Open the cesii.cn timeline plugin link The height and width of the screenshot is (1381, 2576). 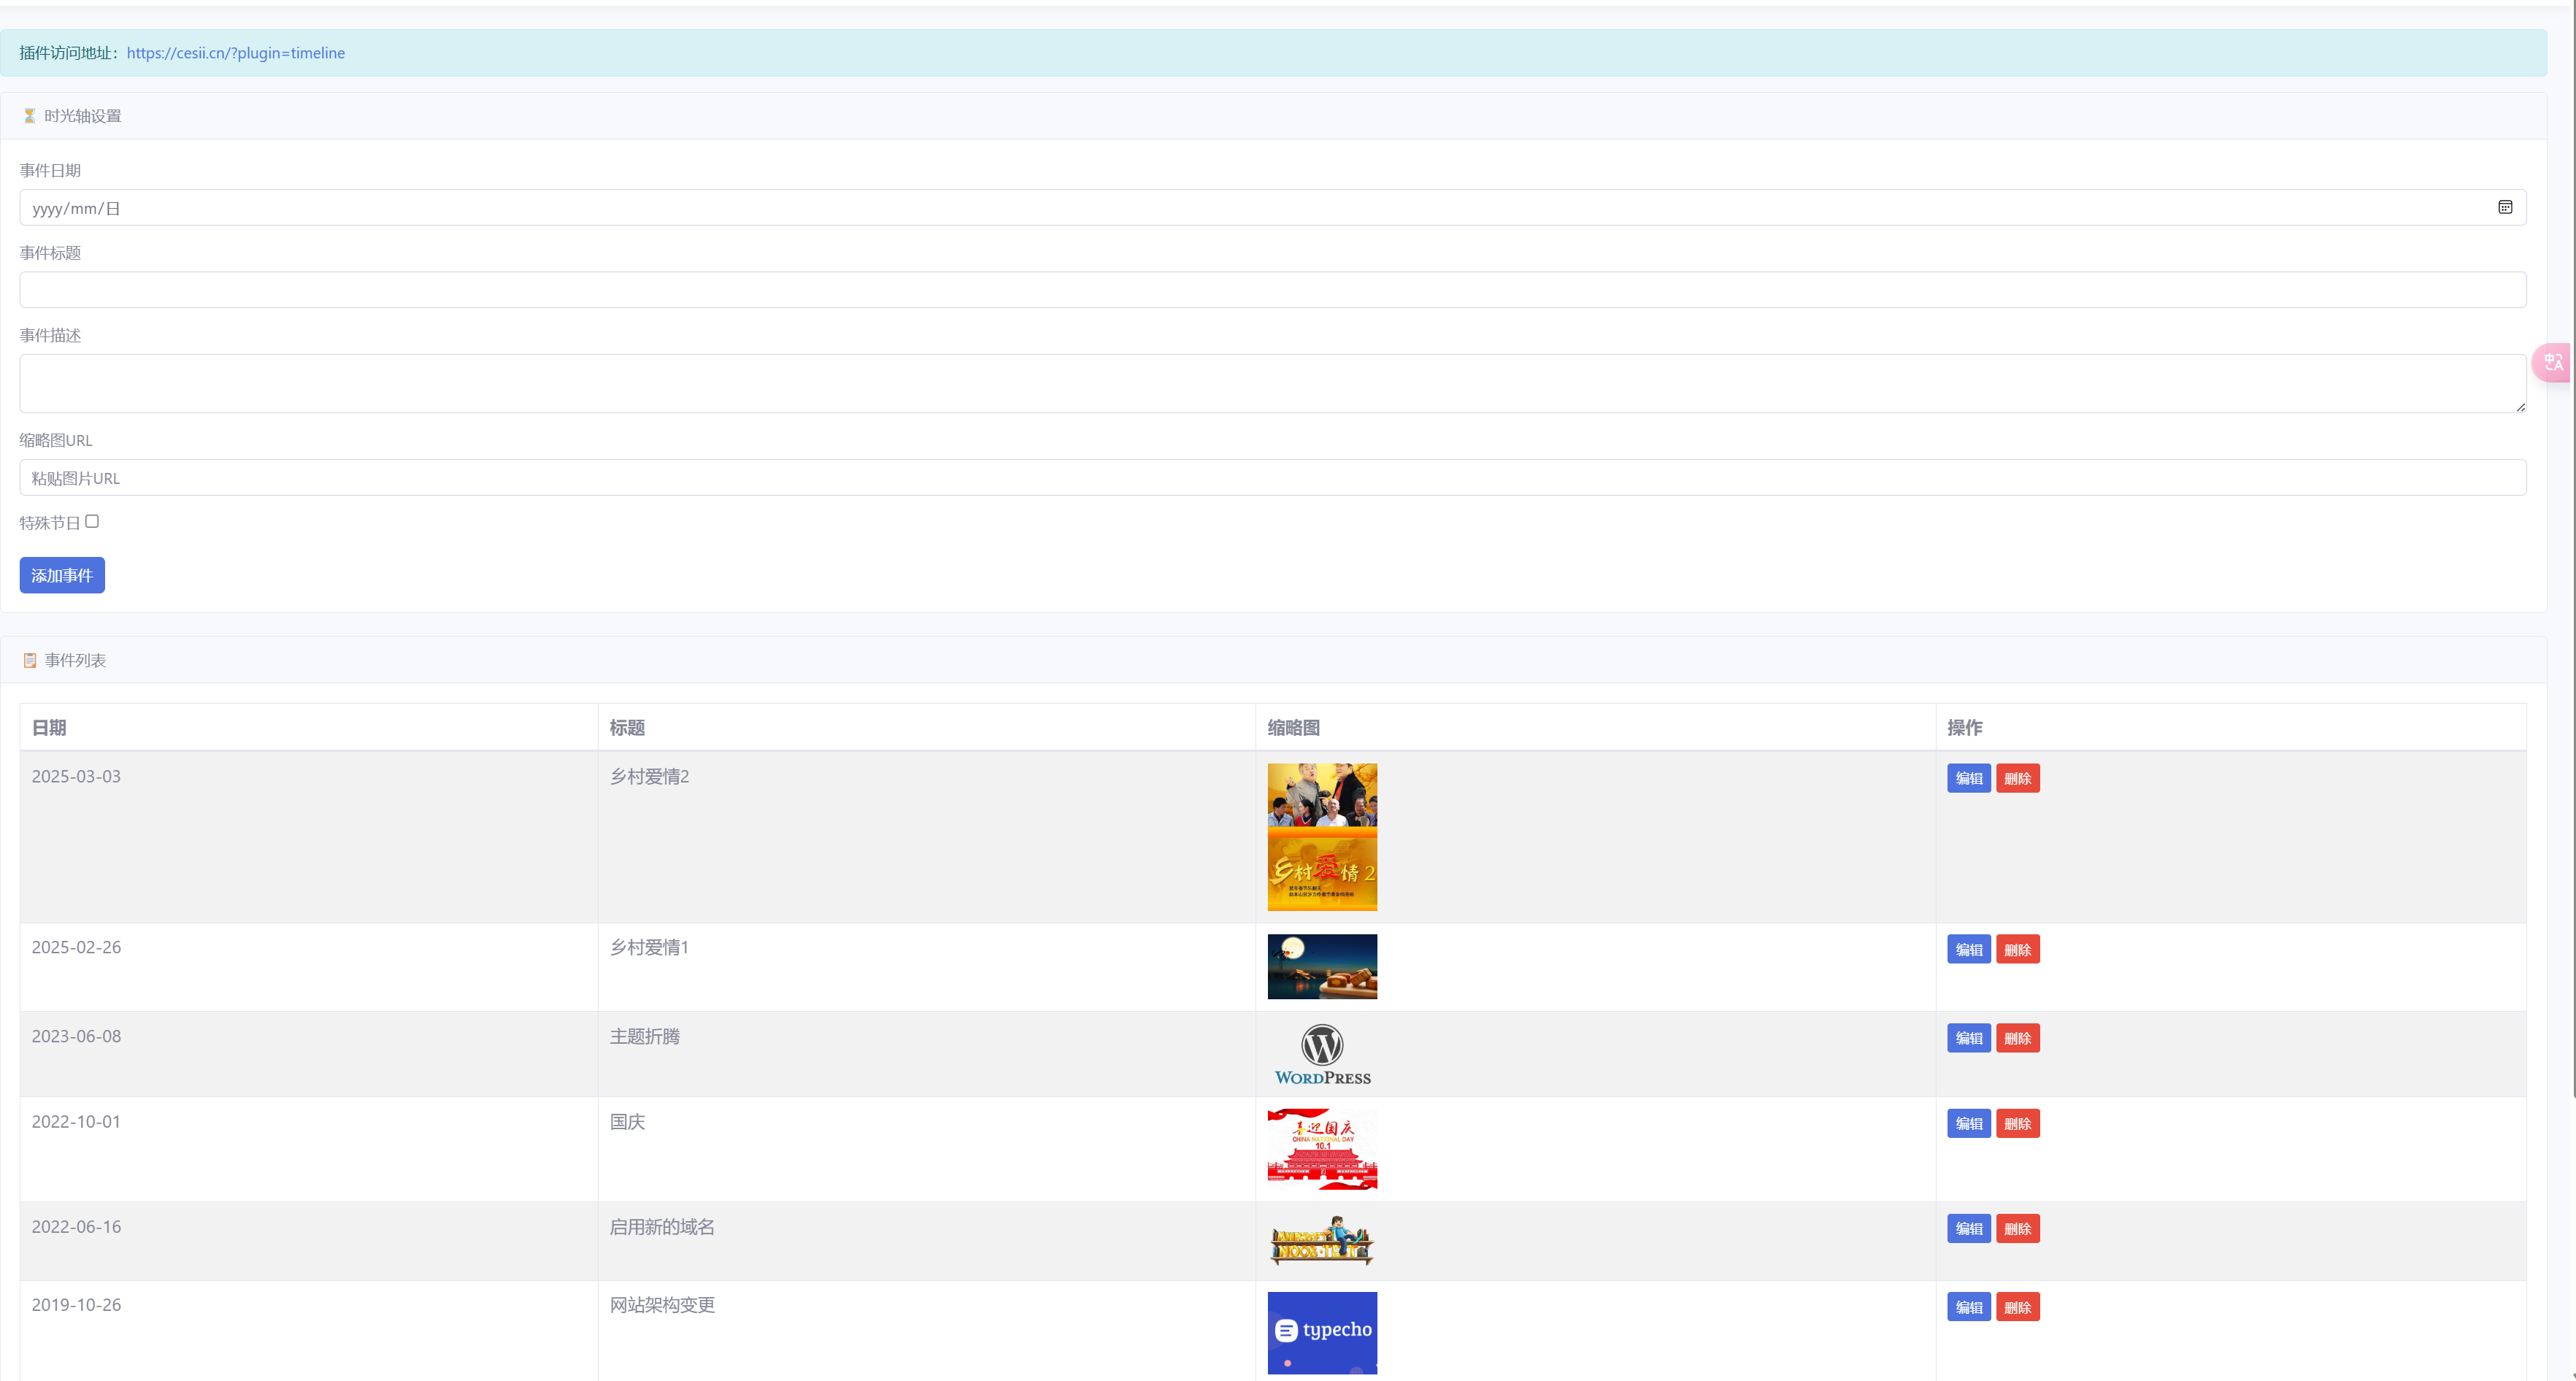(235, 53)
